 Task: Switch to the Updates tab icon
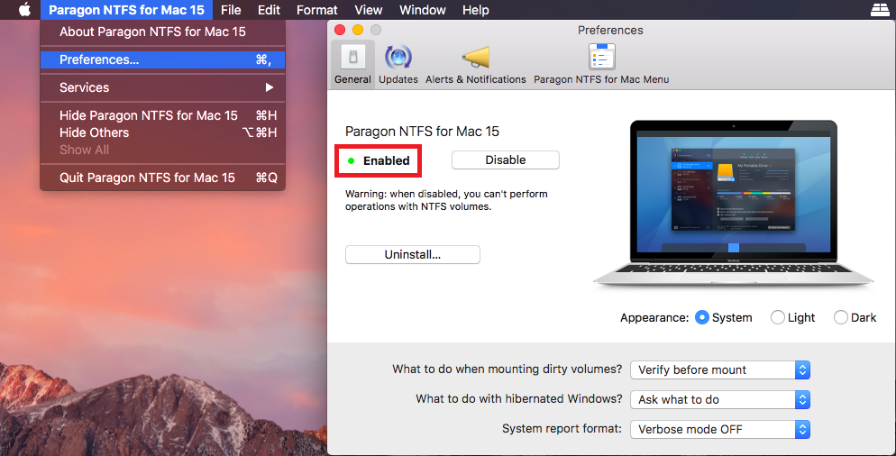(x=398, y=57)
